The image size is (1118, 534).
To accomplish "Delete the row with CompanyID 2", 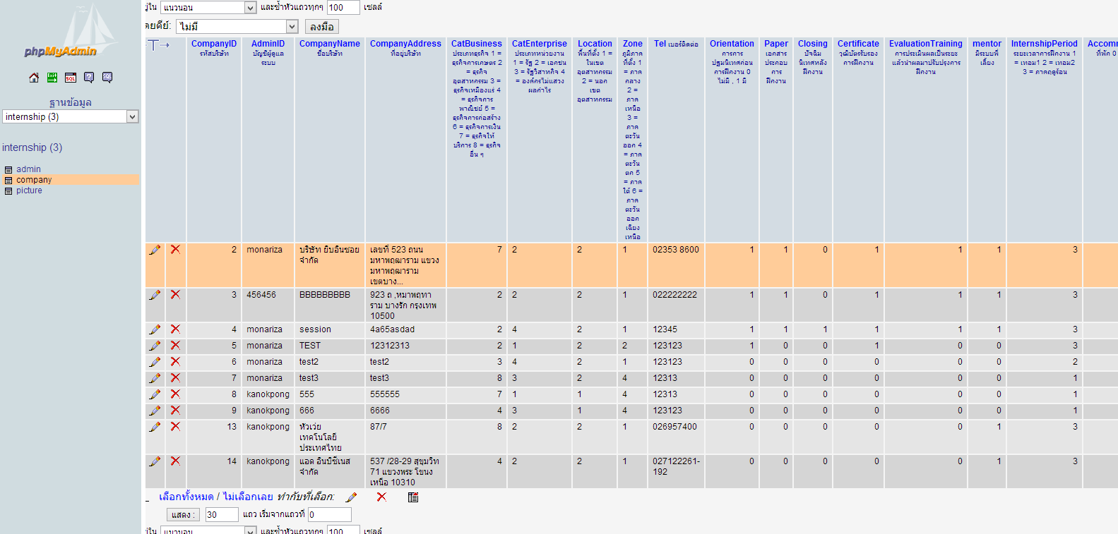I will [x=175, y=250].
